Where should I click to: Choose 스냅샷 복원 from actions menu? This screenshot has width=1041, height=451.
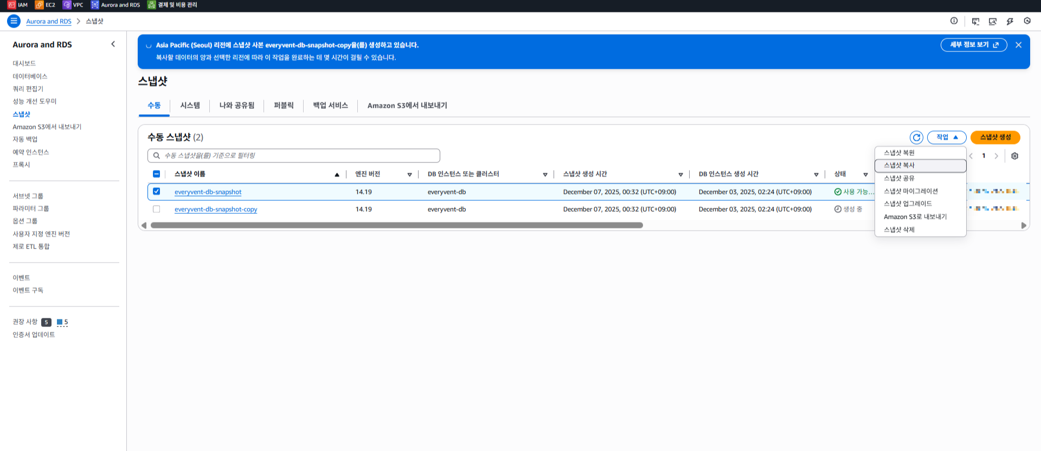[920, 153]
